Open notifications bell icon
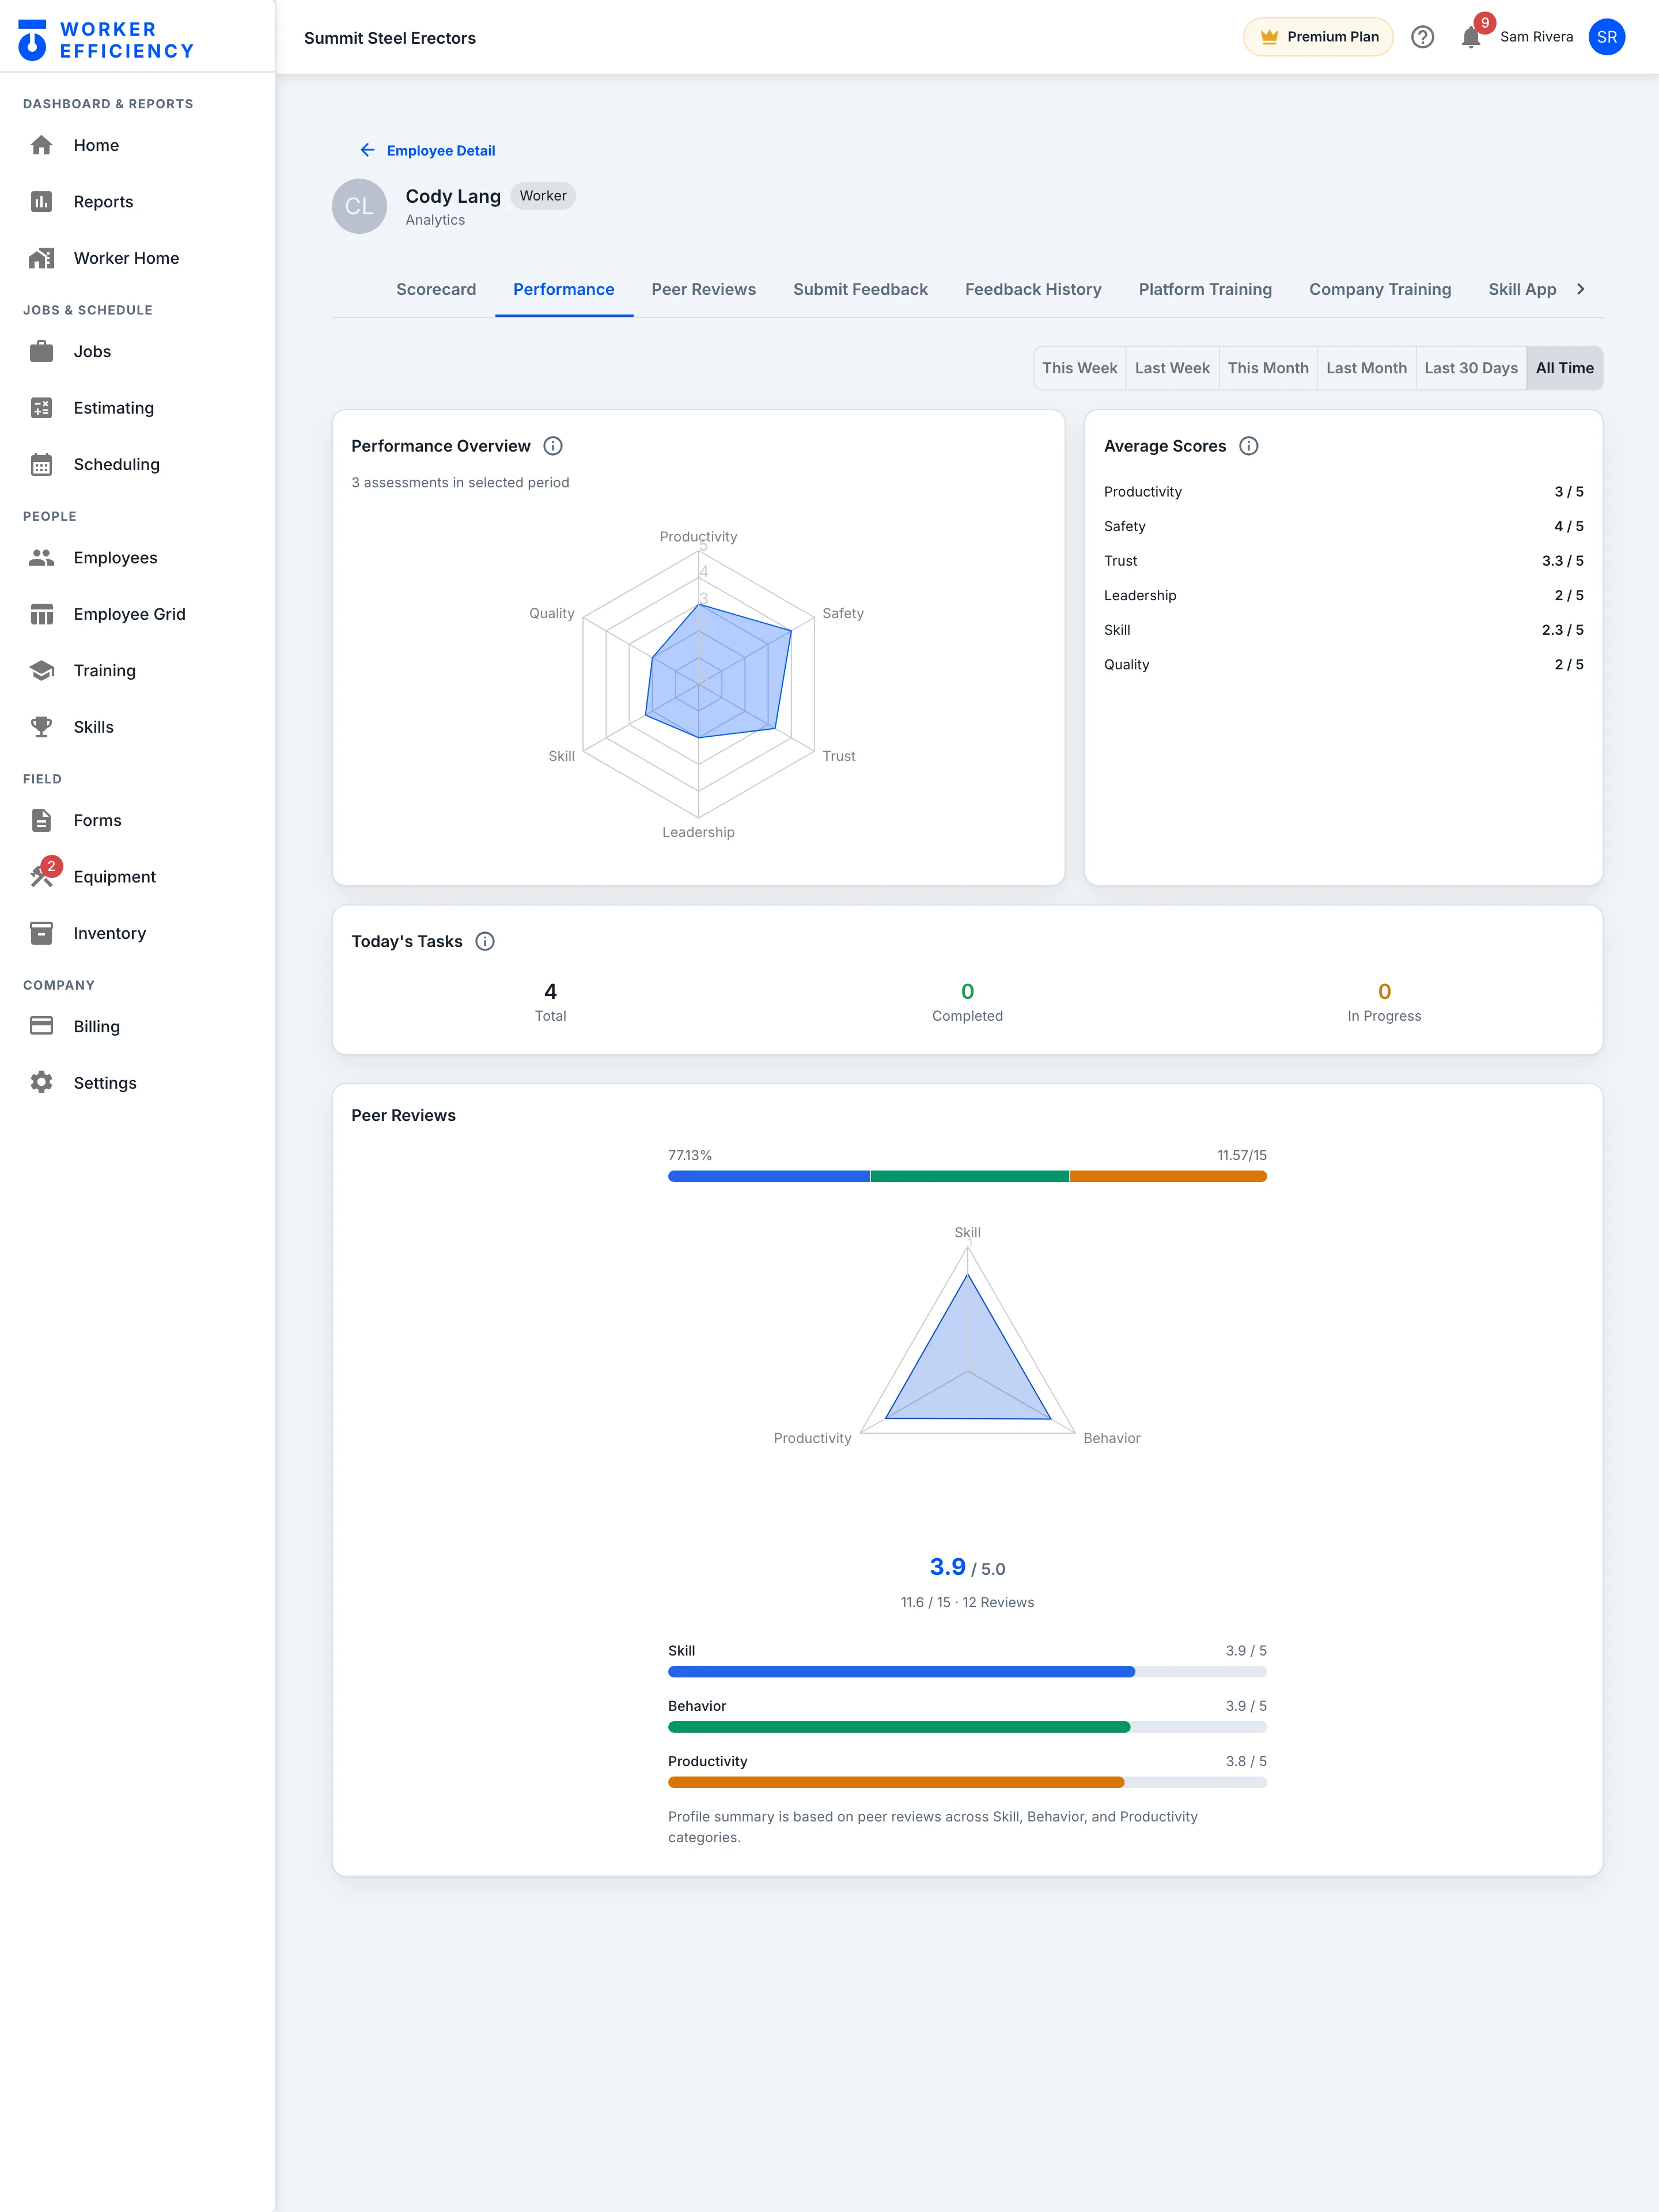 point(1470,37)
